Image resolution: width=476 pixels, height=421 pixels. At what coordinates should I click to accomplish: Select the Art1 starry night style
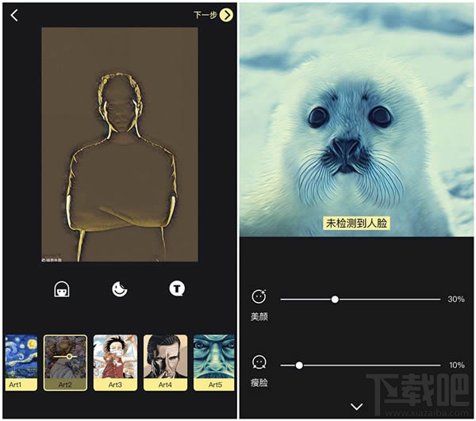tap(21, 362)
